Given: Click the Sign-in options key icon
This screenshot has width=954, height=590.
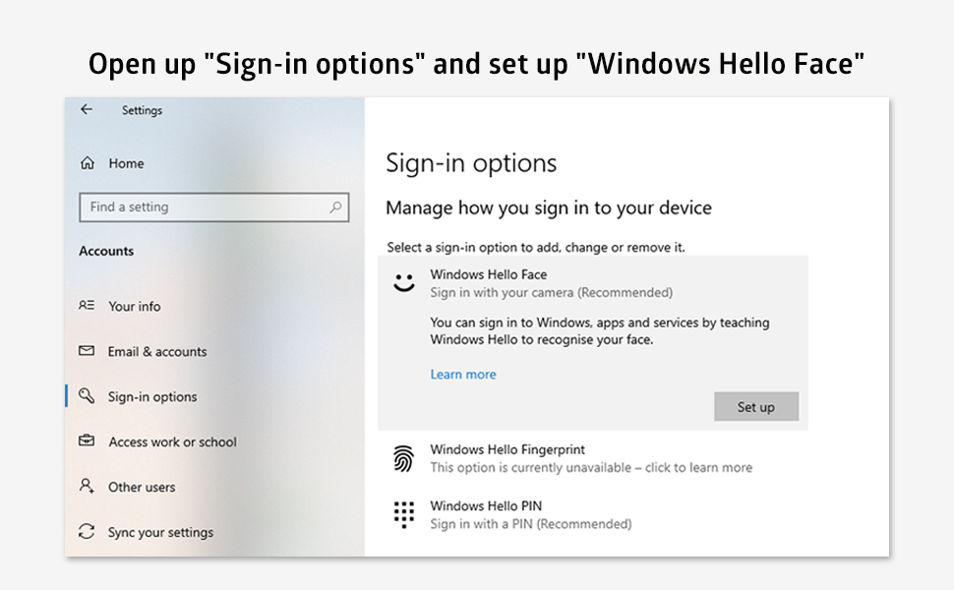Looking at the screenshot, I should 89,396.
